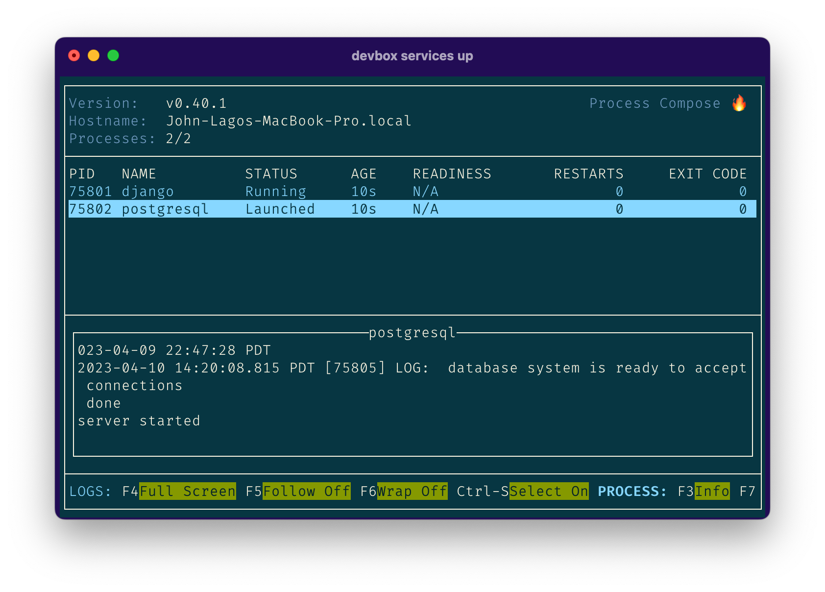Click the AGE column header

click(x=364, y=174)
